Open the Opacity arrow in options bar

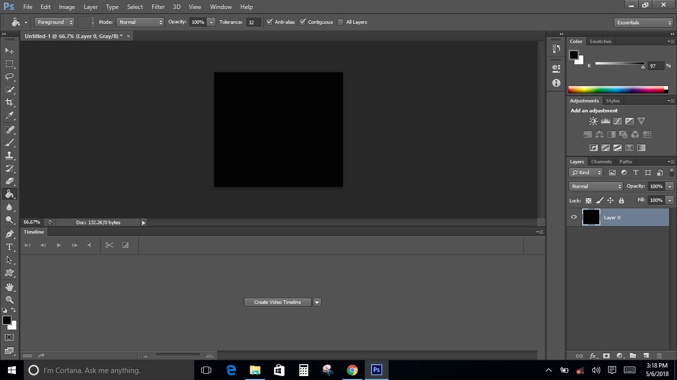(x=212, y=22)
